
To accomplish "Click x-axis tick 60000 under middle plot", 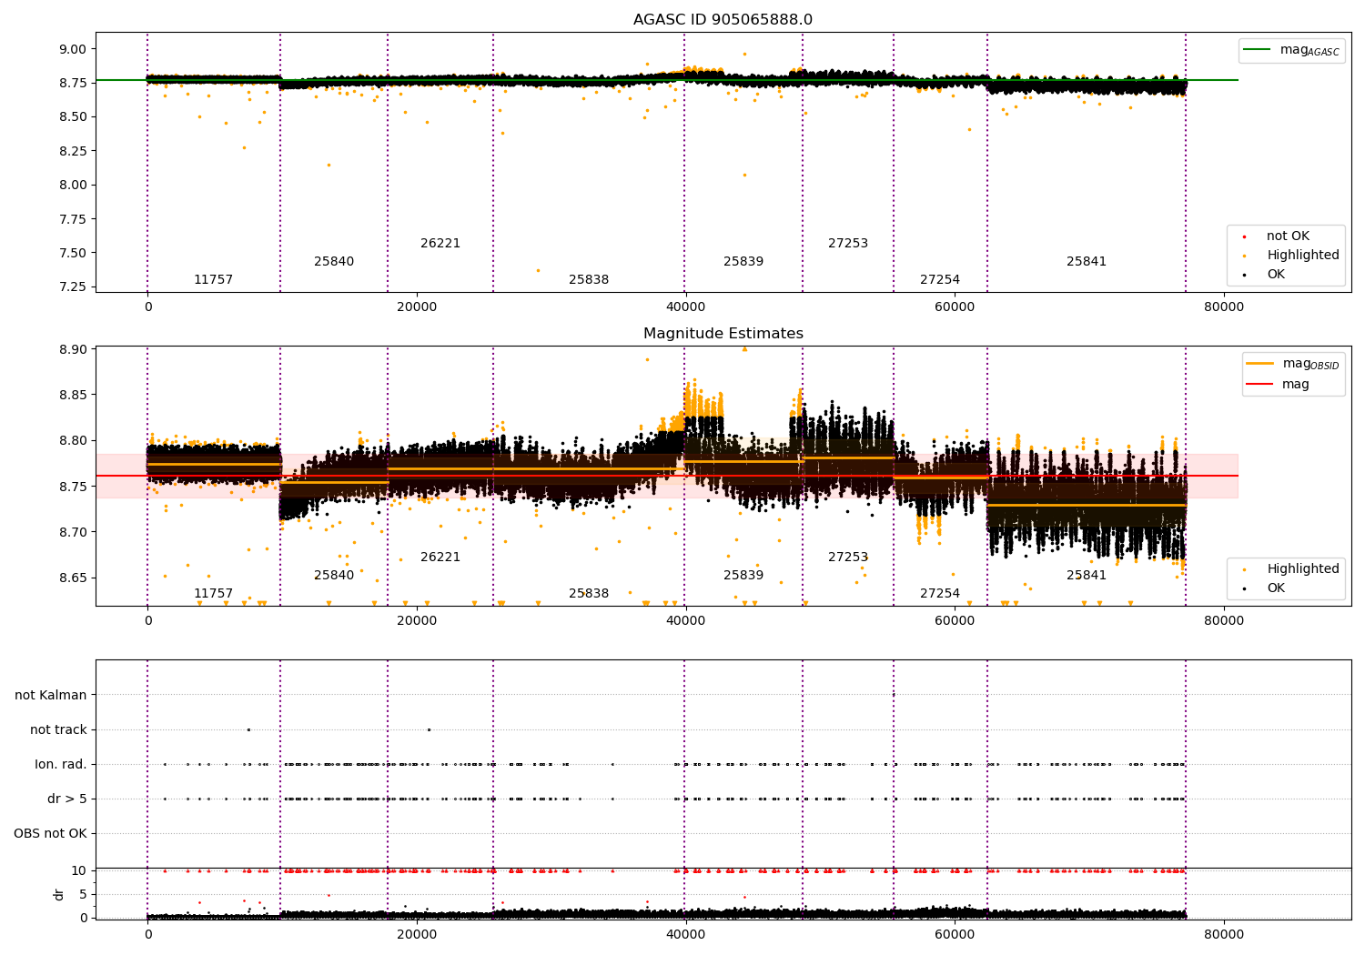I will [x=955, y=621].
